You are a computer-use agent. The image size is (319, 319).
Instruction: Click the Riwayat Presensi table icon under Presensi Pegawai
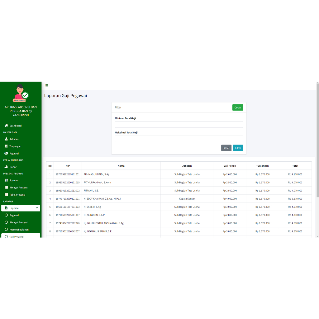(x=6, y=187)
